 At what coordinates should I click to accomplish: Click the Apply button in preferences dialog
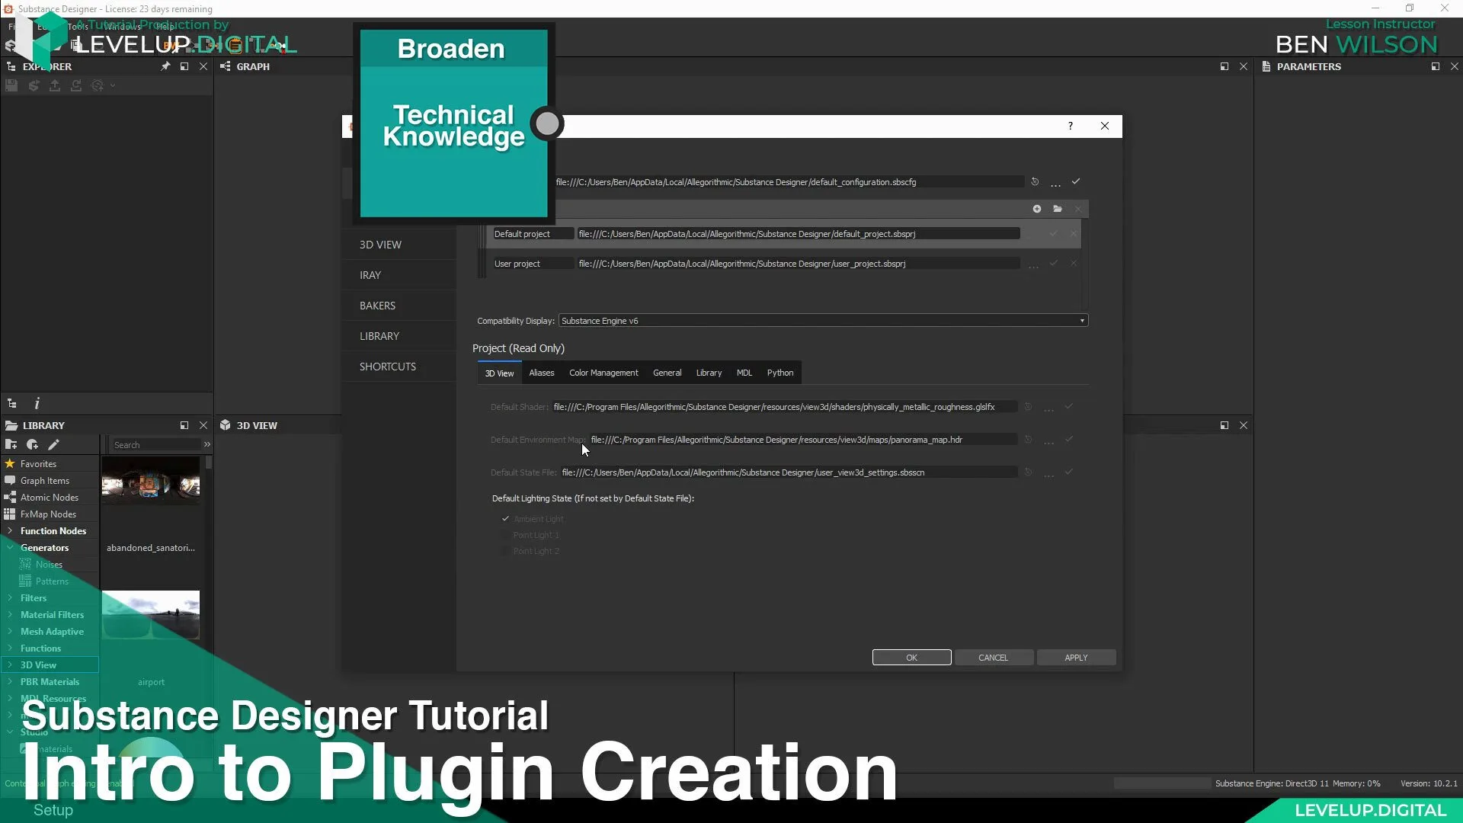coord(1076,656)
